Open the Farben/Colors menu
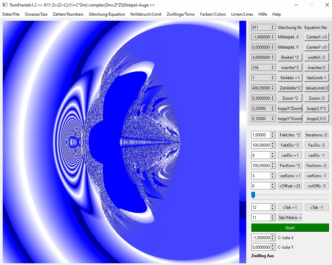This screenshot has width=332, height=265. pos(213,14)
